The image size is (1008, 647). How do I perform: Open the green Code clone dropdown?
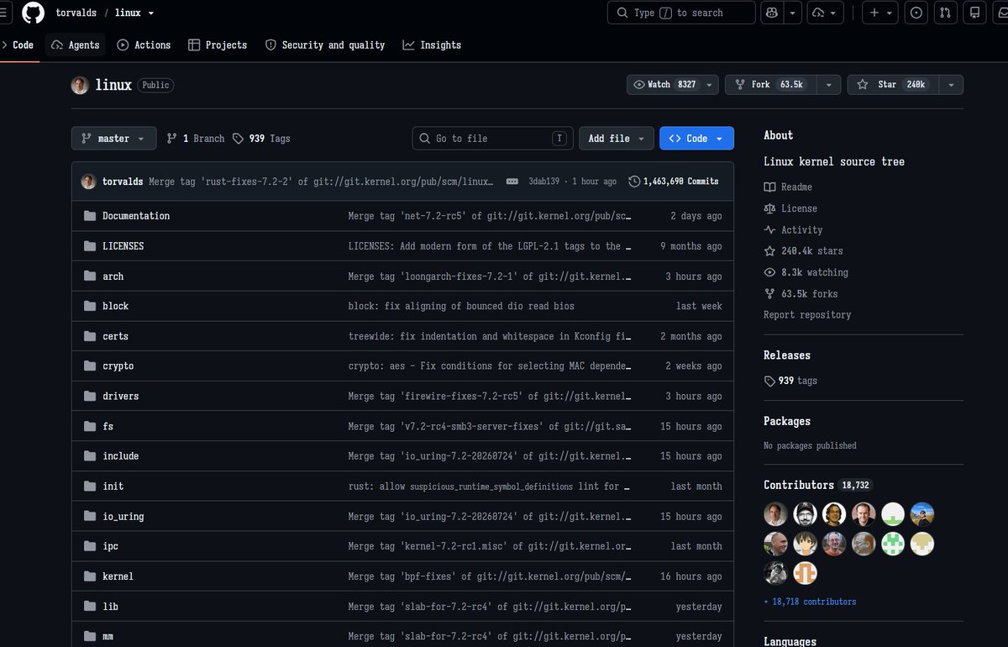pyautogui.click(x=696, y=139)
